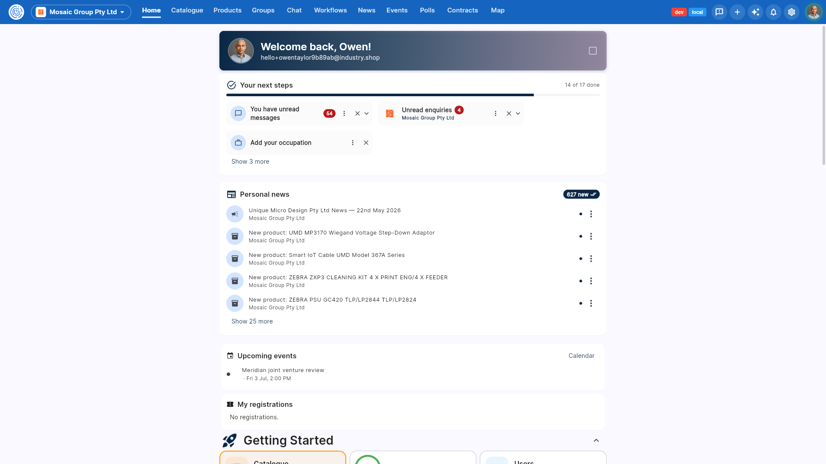Dismiss the unread messages step
This screenshot has height=464, width=826.
[x=358, y=113]
